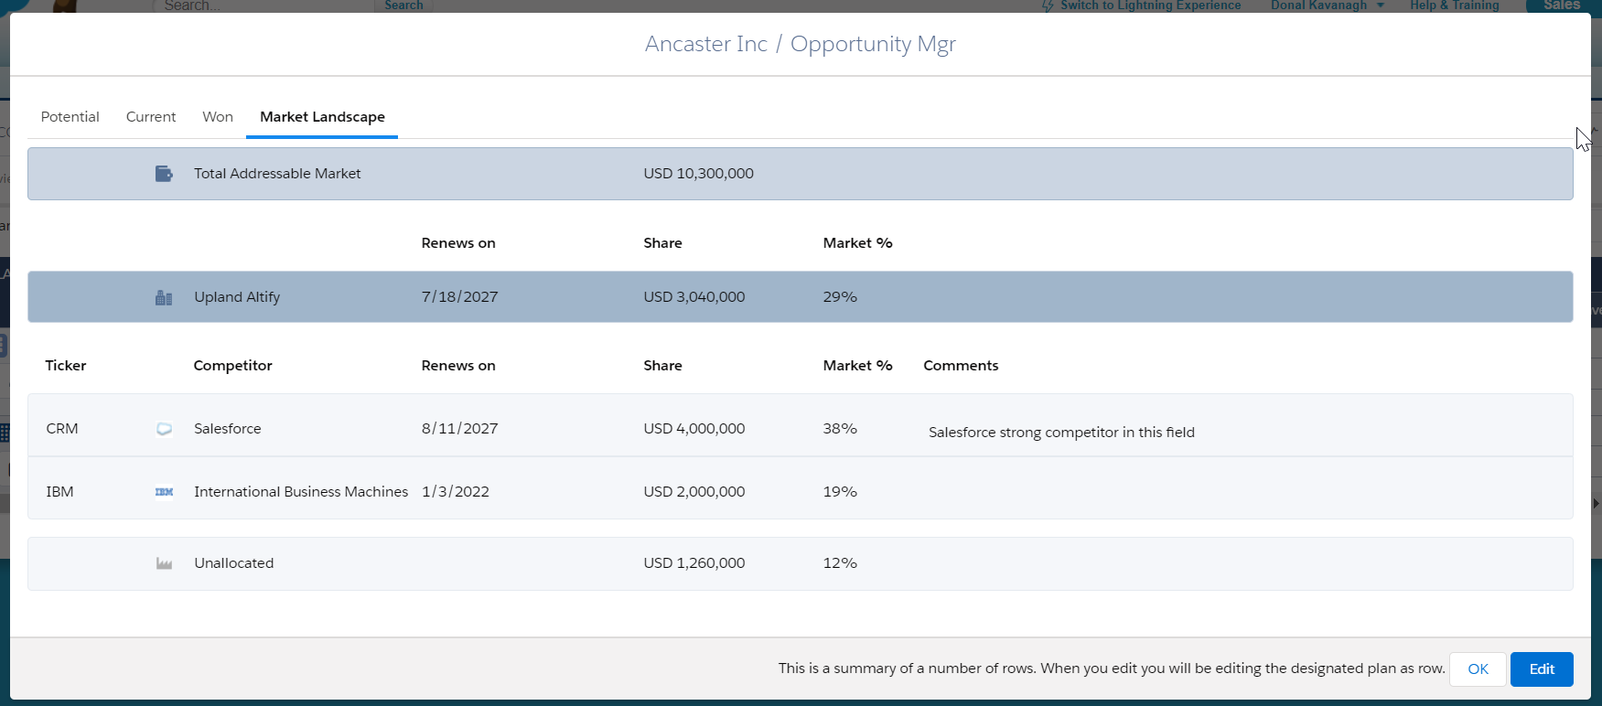
Task: Open the Donal Kavanagh user dropdown
Action: click(1327, 5)
